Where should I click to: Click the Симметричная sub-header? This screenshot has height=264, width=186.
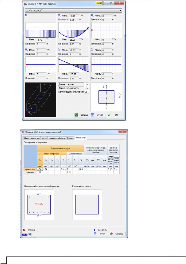click(75, 154)
